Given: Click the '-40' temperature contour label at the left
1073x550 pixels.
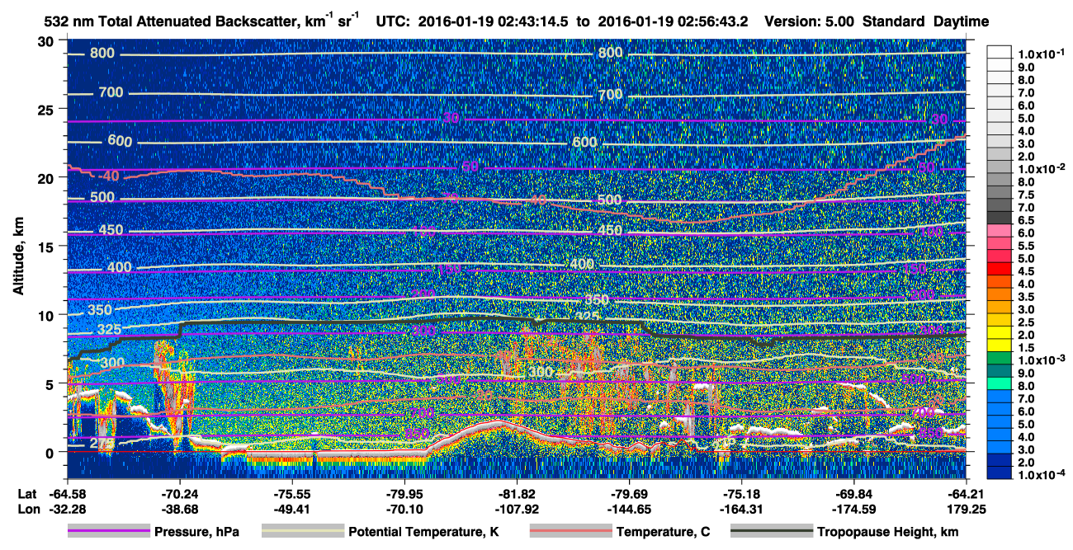Looking at the screenshot, I should [108, 176].
